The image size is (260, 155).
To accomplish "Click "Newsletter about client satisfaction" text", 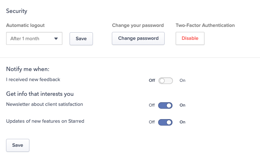I will 44,104.
